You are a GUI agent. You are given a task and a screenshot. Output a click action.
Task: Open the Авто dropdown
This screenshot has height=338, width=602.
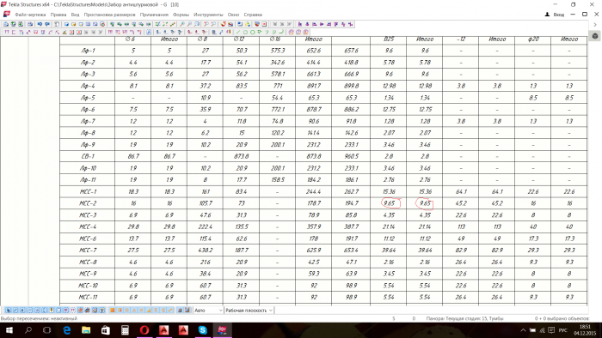(x=208, y=311)
